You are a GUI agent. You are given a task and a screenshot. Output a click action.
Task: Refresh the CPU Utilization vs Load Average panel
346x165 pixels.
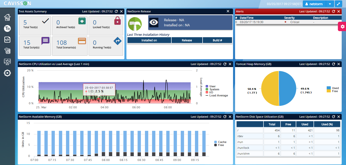225,64
